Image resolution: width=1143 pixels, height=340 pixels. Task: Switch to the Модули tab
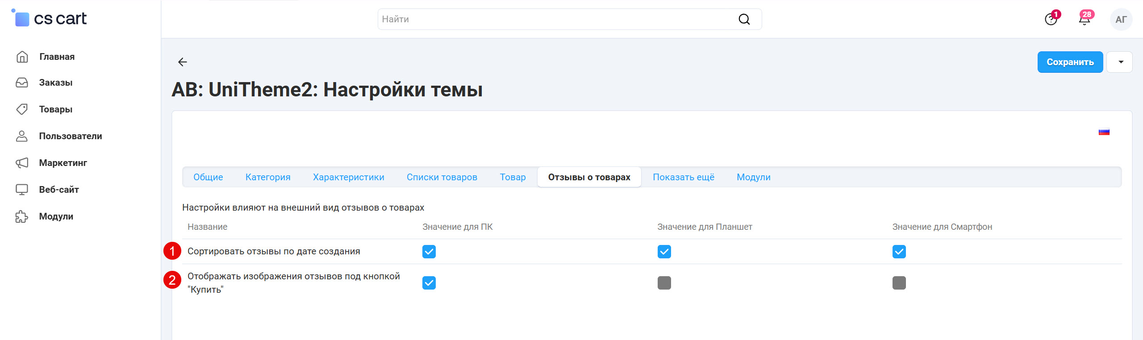pyautogui.click(x=754, y=177)
